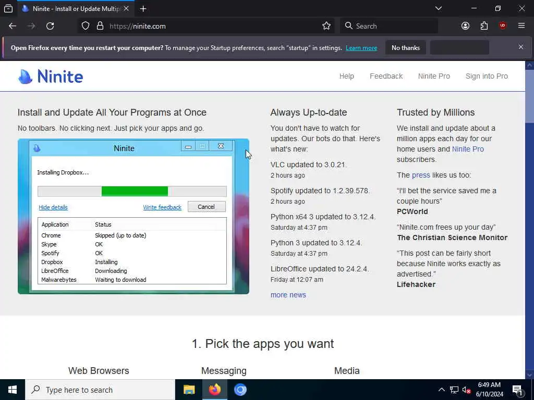This screenshot has width=534, height=400.
Task: Click 'LibreOffice updated to 24.2.4.' text
Action: (320, 269)
